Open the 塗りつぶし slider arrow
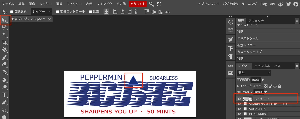This screenshot has width=300, height=119. [265, 92]
